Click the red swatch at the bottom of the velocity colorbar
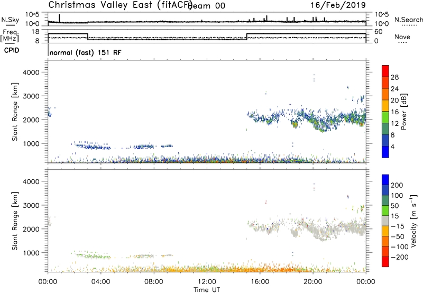The height and width of the screenshot is (293, 423). (385, 262)
